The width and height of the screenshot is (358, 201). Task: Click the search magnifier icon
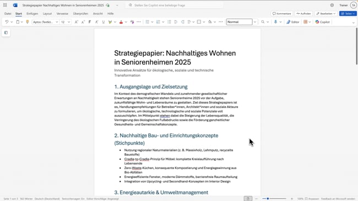[x=263, y=22]
